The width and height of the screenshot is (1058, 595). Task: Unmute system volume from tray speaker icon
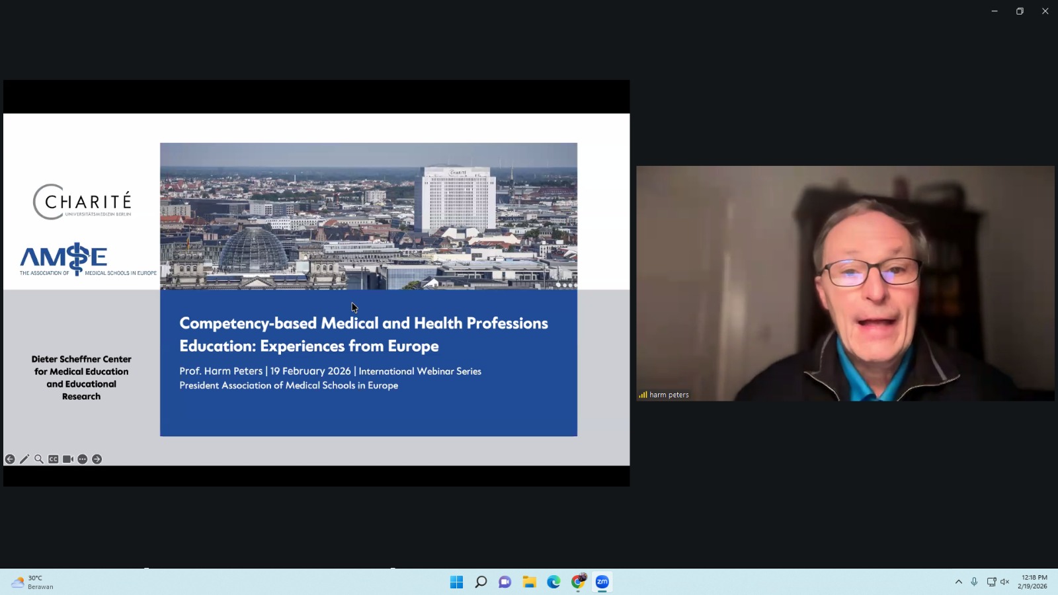[x=1005, y=582]
